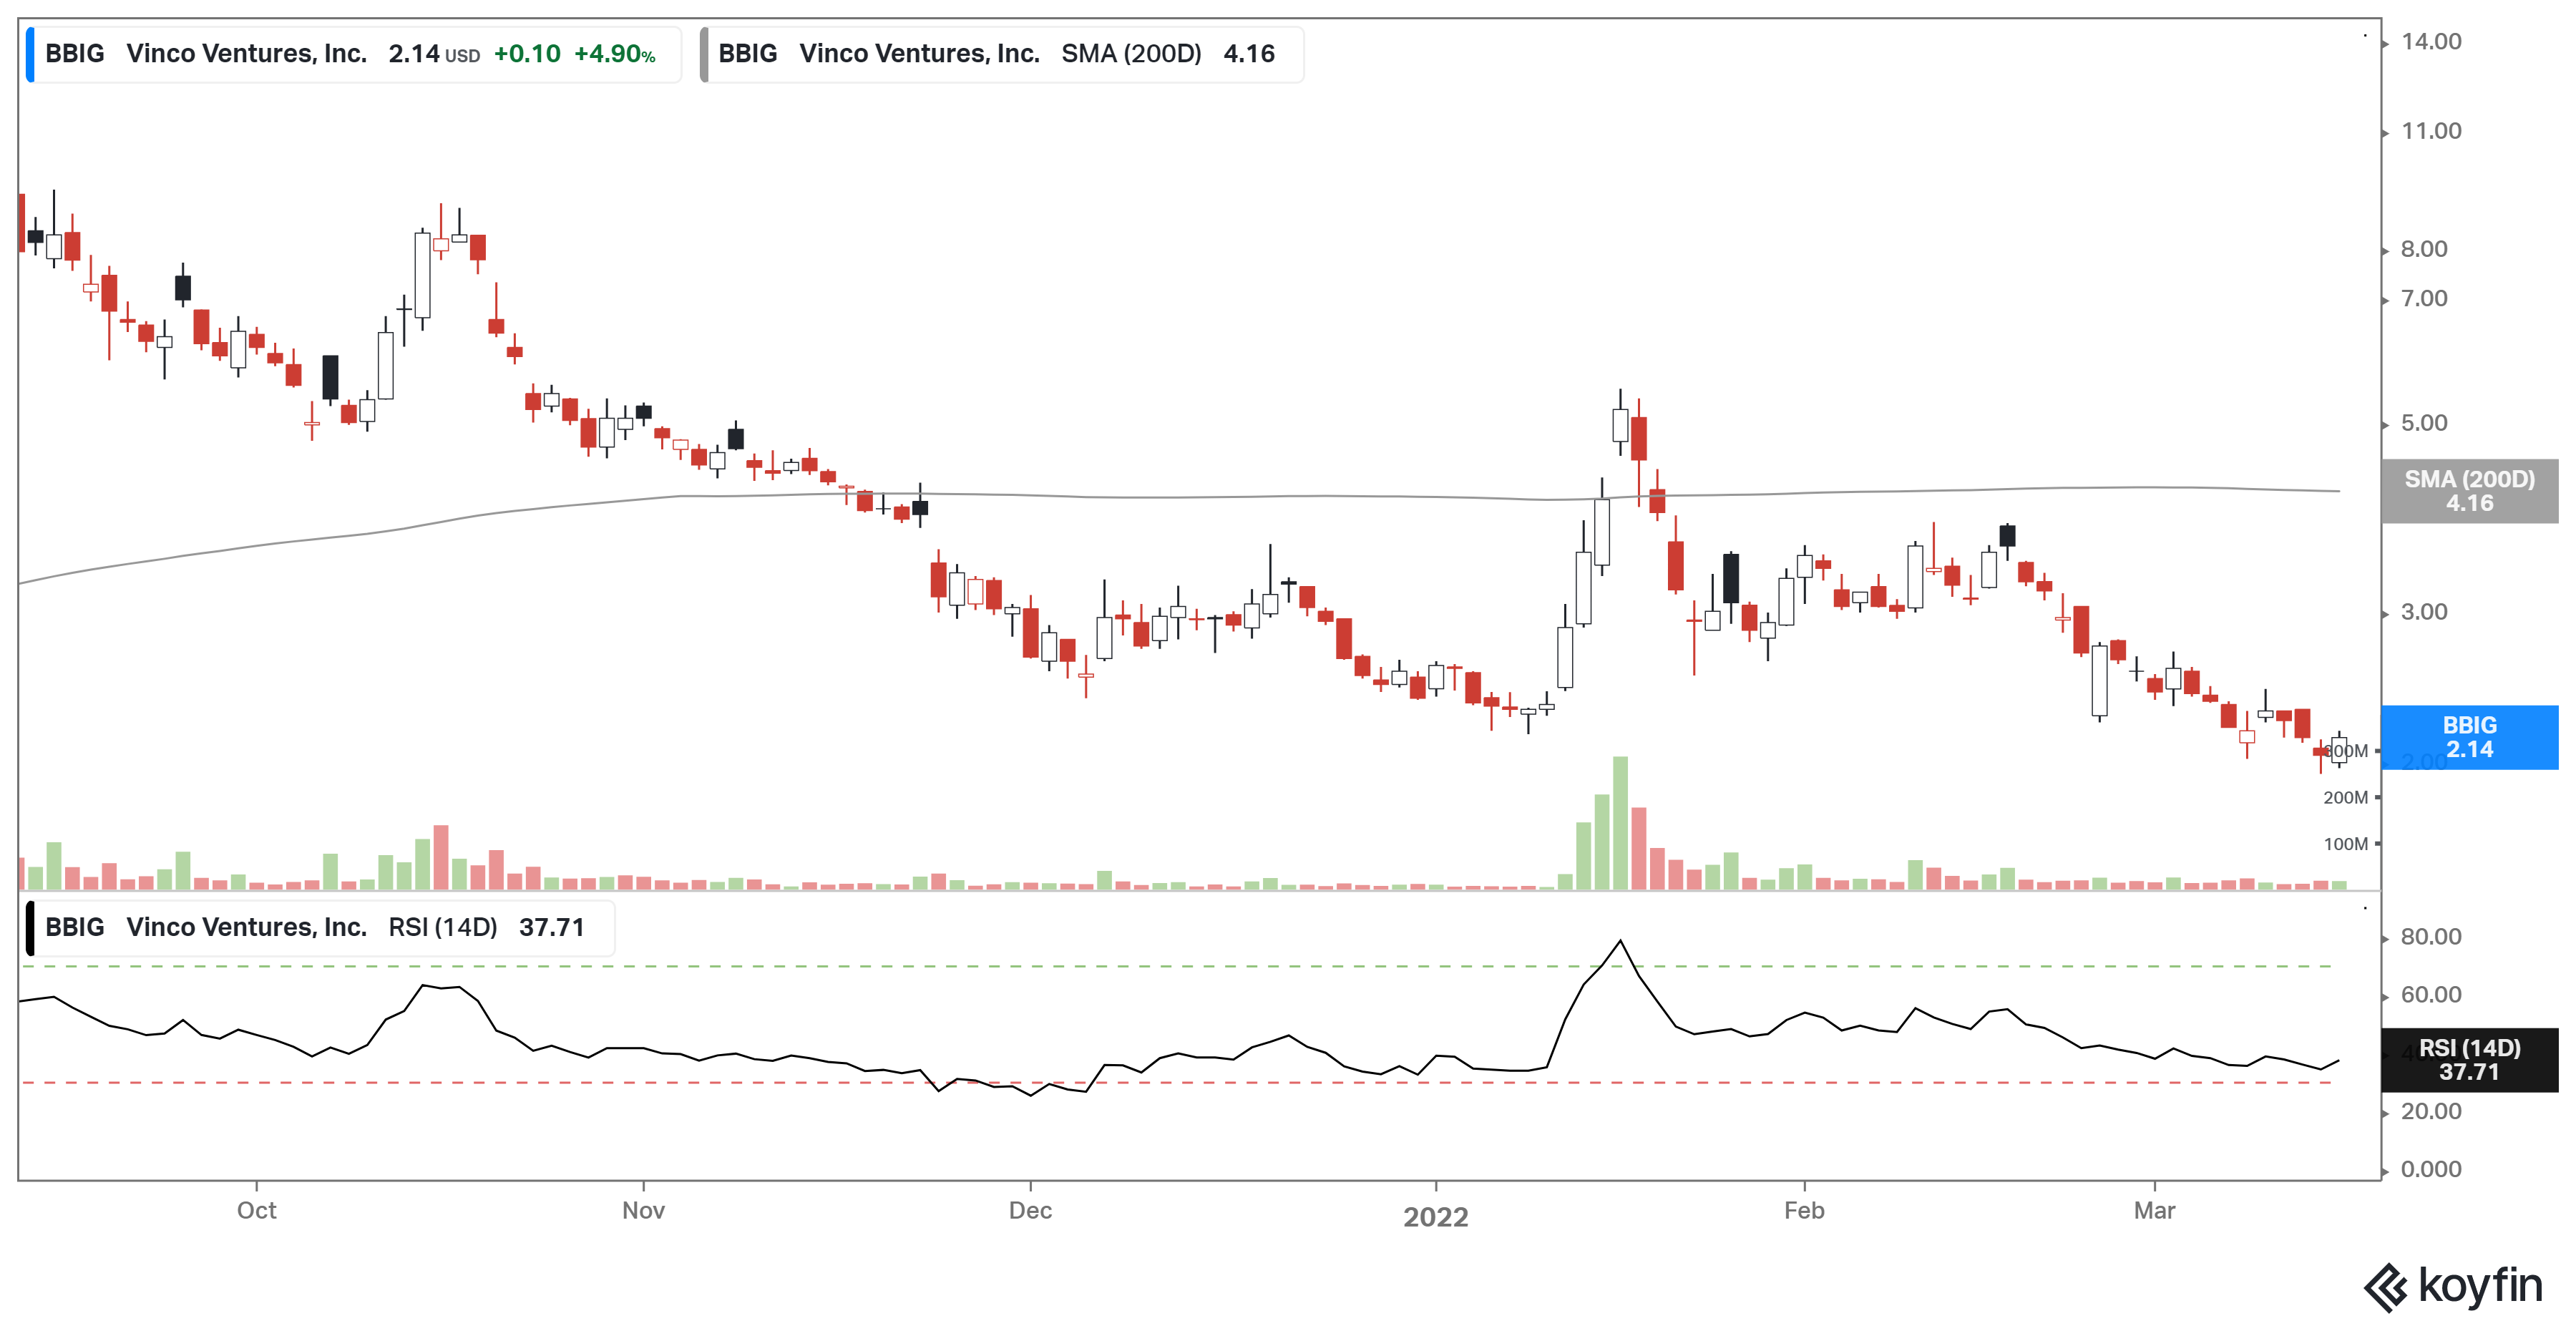Click the Feb label on time axis
Screen dimensions: 2576x1331
pos(1804,1210)
